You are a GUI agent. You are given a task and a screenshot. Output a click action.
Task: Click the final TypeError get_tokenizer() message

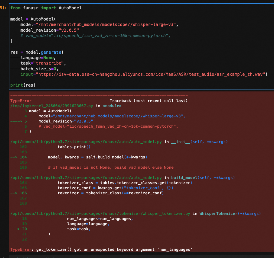click(101, 250)
